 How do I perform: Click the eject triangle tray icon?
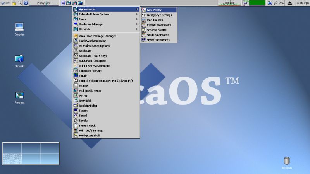pyautogui.click(x=289, y=3)
